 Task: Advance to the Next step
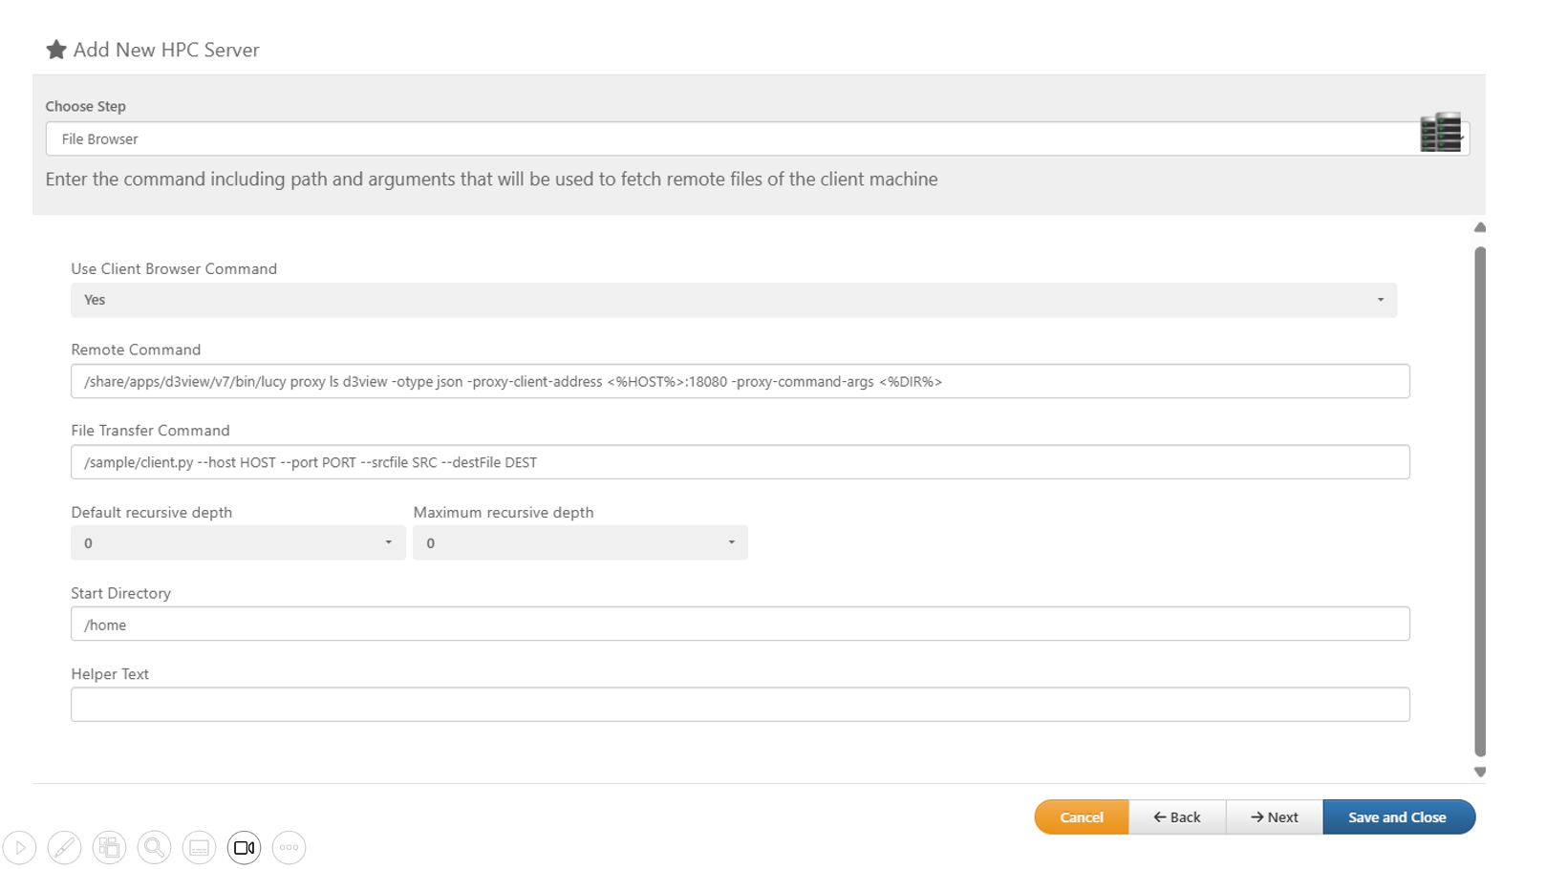click(x=1275, y=816)
